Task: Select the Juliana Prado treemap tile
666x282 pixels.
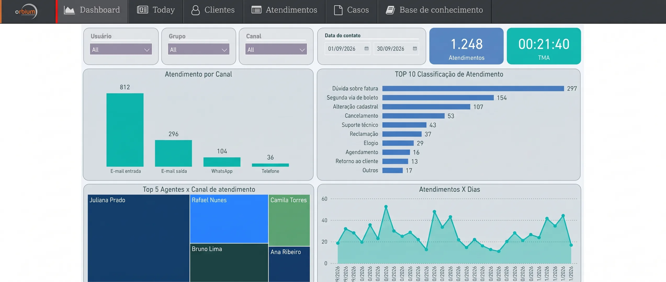Action: [138, 238]
